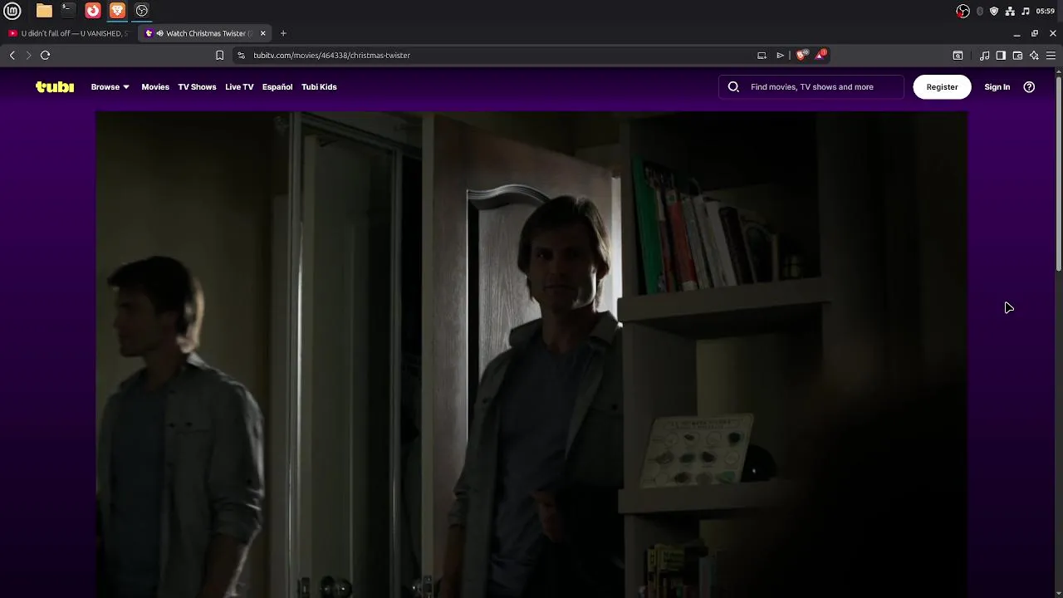Focus the tubitv.com address bar URL
This screenshot has width=1063, height=598.
[x=332, y=55]
